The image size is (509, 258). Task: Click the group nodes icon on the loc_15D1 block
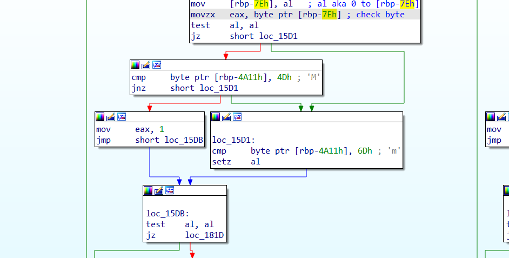click(x=237, y=117)
